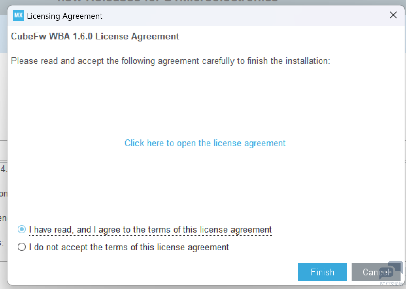Click the blank area below the license link

pos(204,184)
